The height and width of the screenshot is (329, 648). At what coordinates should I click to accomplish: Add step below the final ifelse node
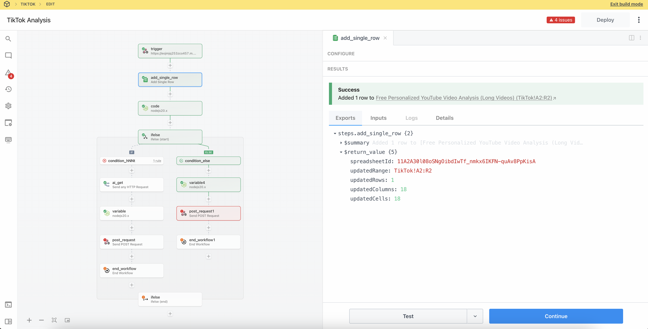coord(170,314)
